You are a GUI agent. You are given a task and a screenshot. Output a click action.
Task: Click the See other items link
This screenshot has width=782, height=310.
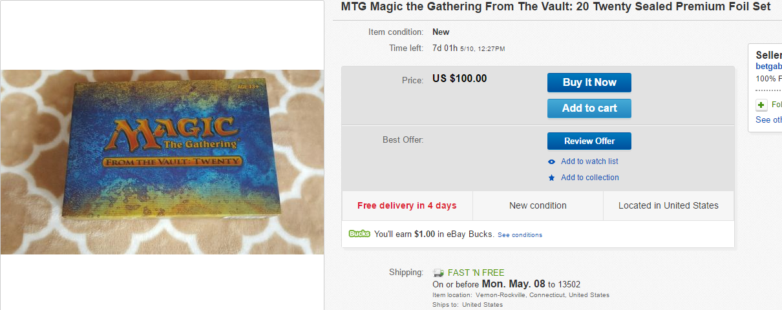click(768, 119)
